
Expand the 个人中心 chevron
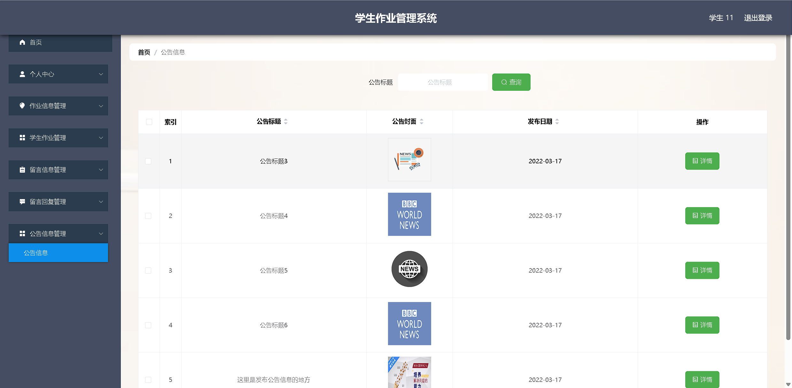101,74
